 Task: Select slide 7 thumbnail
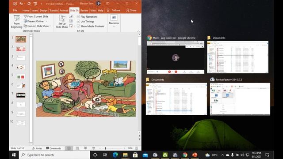point(21,95)
